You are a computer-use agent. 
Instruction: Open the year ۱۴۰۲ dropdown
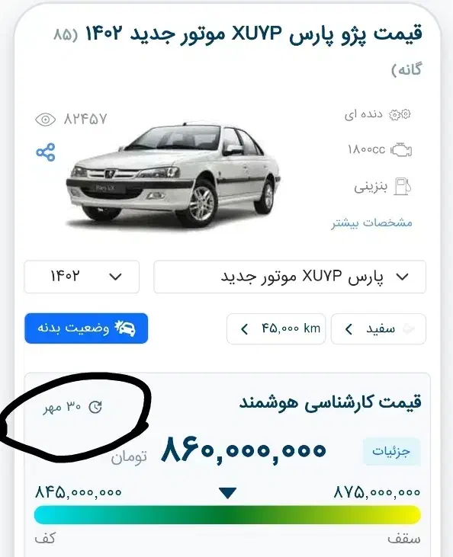(82, 277)
